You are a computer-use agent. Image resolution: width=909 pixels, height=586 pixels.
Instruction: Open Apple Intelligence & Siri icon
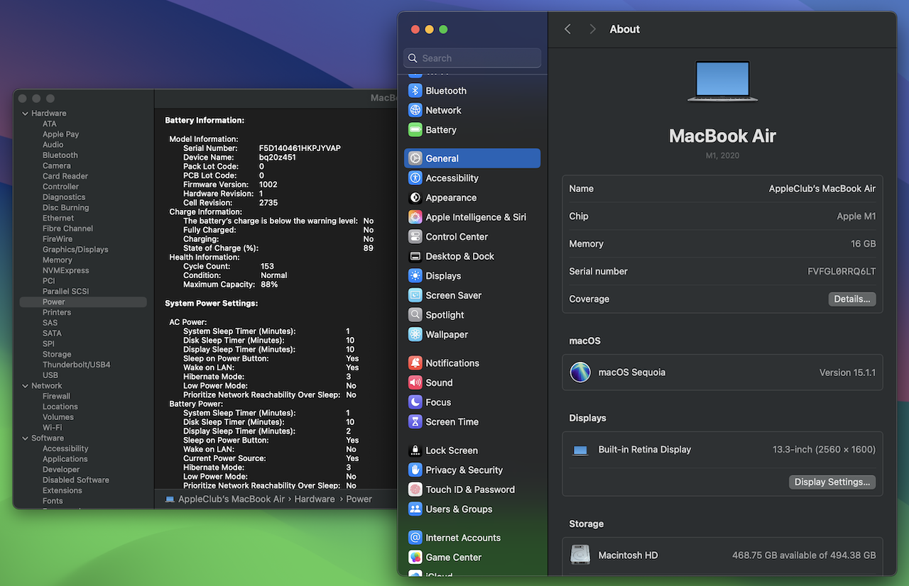[415, 217]
